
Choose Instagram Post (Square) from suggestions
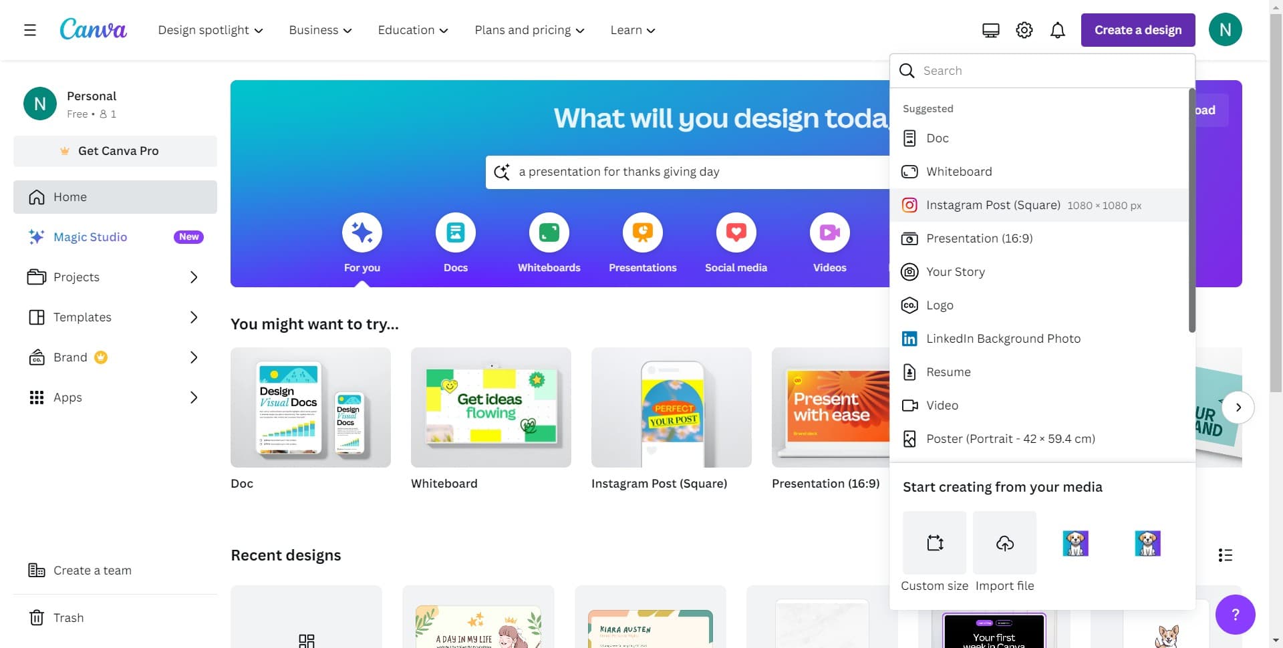point(993,205)
